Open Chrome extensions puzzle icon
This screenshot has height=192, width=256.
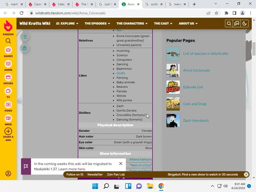click(x=226, y=13)
